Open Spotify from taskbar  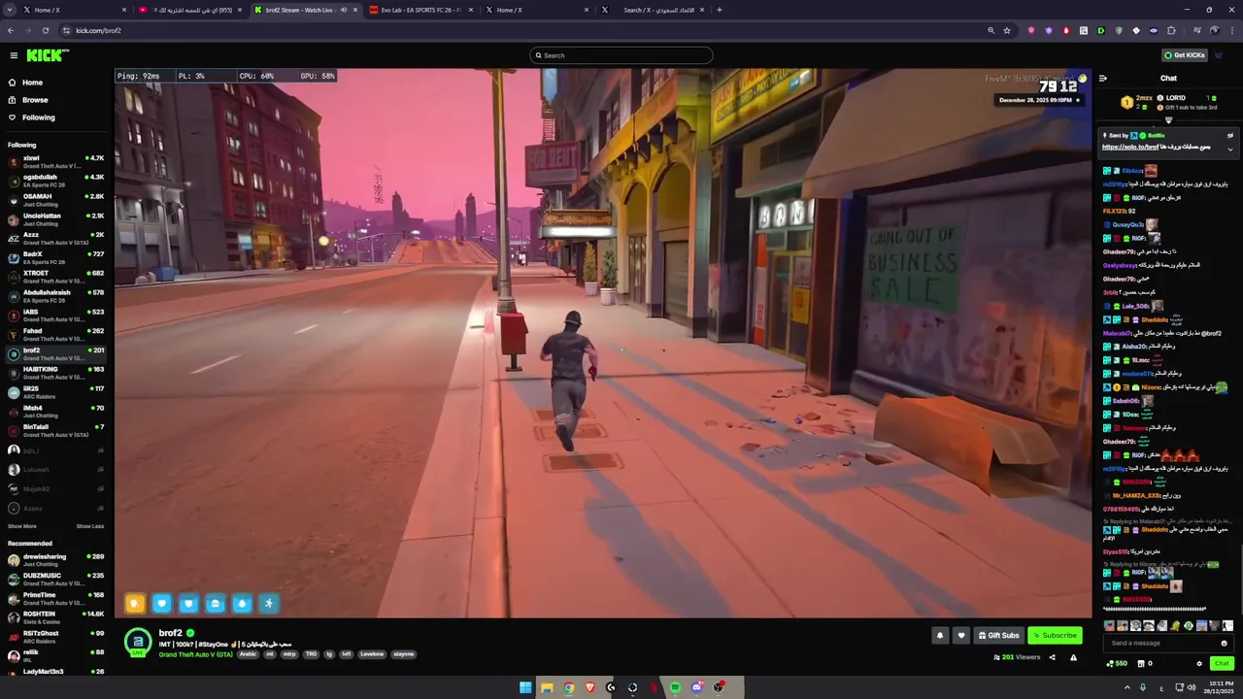coord(675,687)
